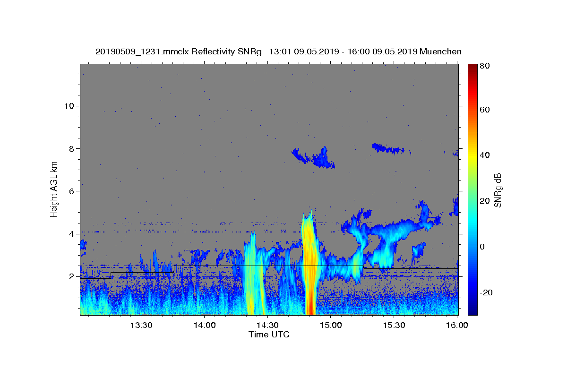The height and width of the screenshot is (378, 567).
Task: Click the 14:30 time tick label
Action: pos(267,325)
